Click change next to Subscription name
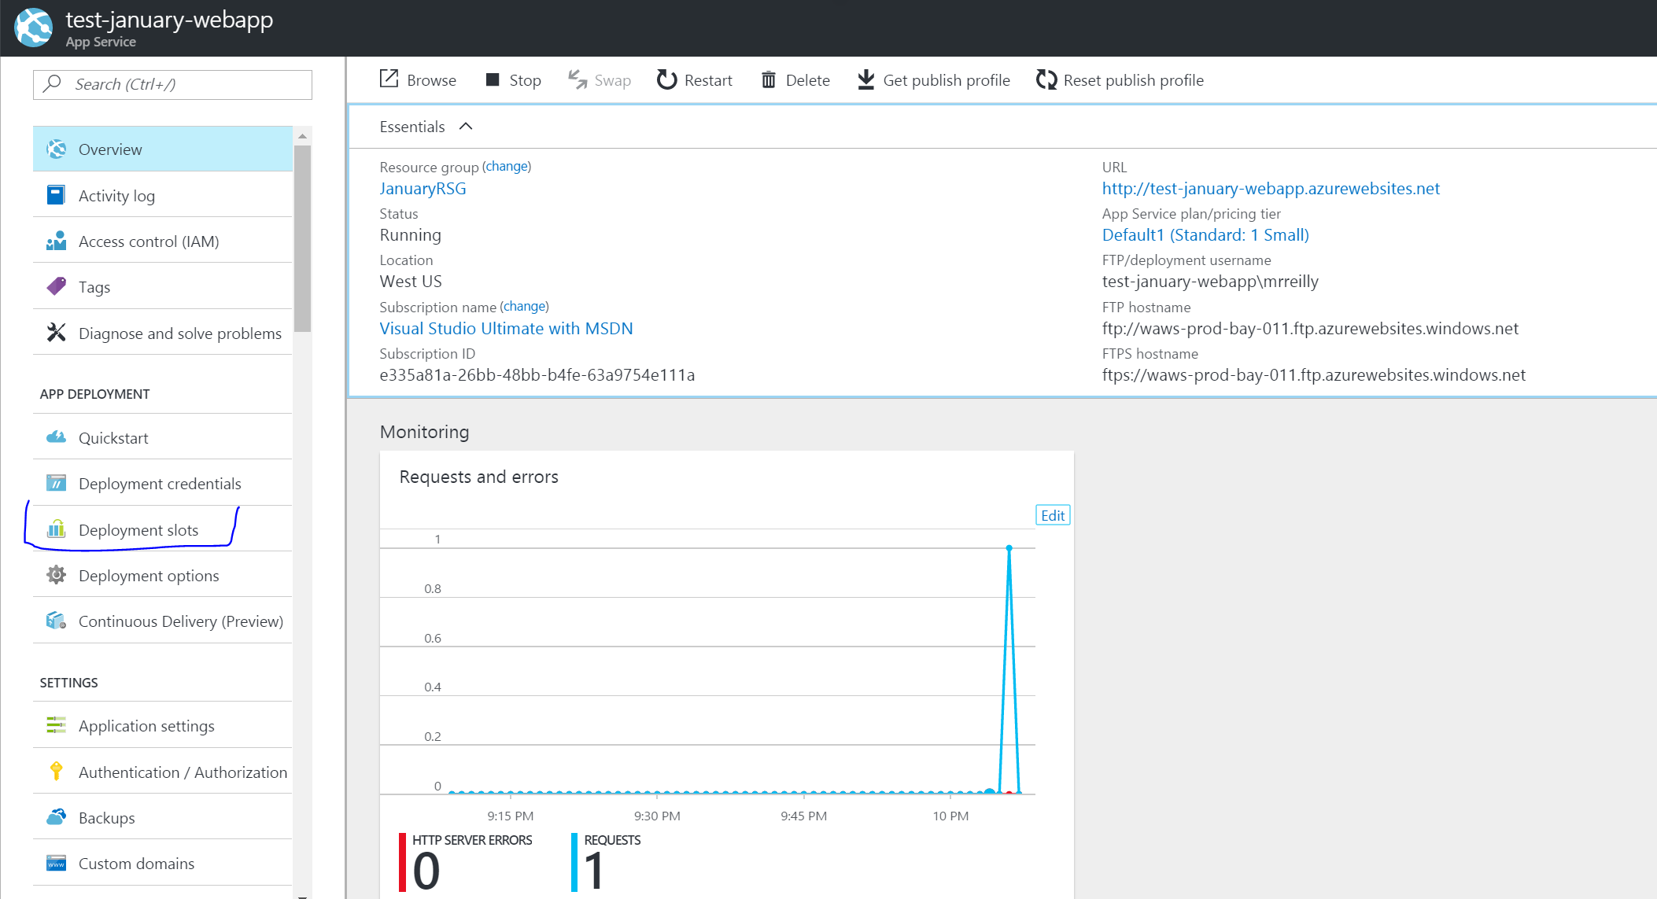1657x899 pixels. 524,306
